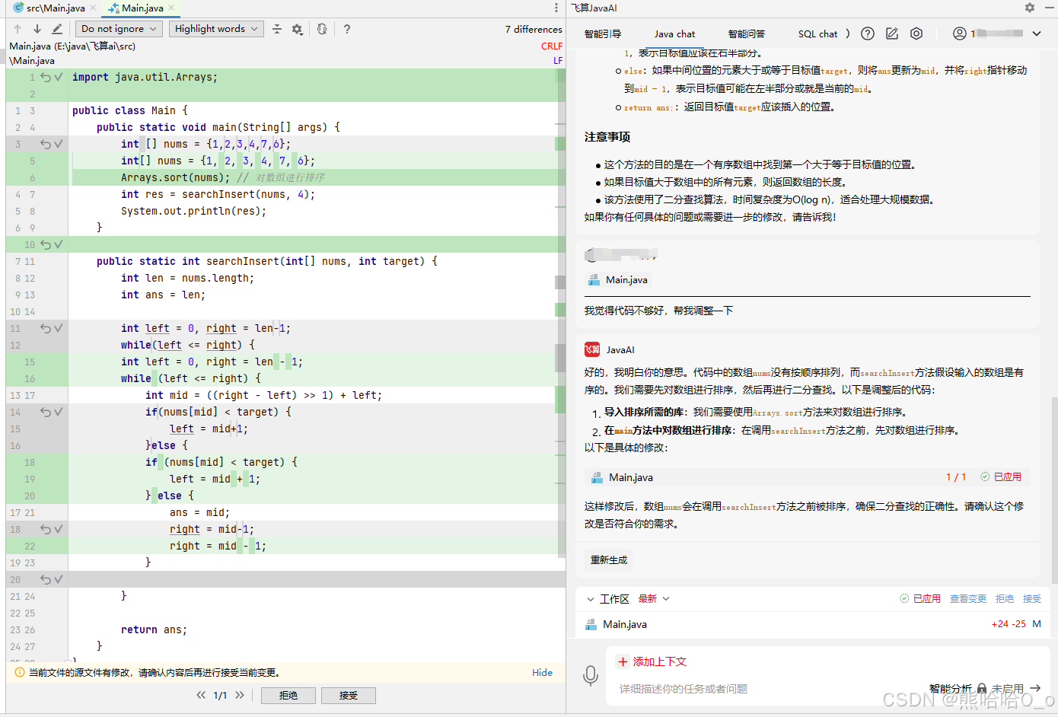
Task: Open the Highlight words dropdown
Action: point(216,29)
